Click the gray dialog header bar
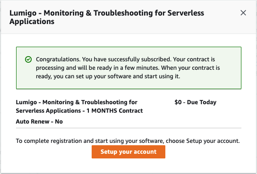 (128, 17)
